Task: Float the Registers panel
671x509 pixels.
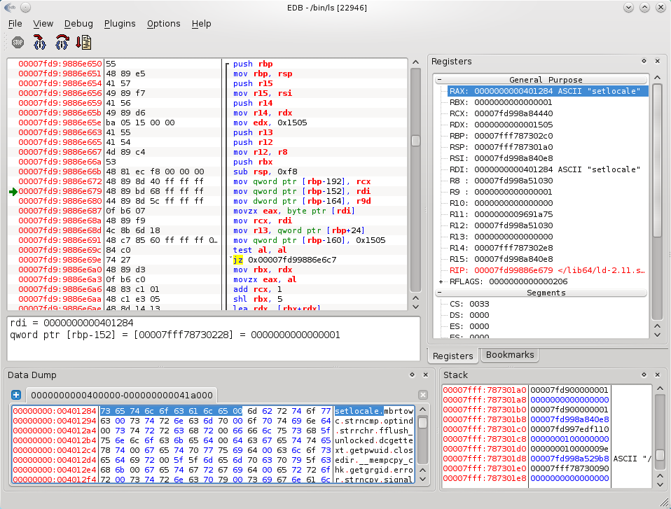Action: click(644, 62)
